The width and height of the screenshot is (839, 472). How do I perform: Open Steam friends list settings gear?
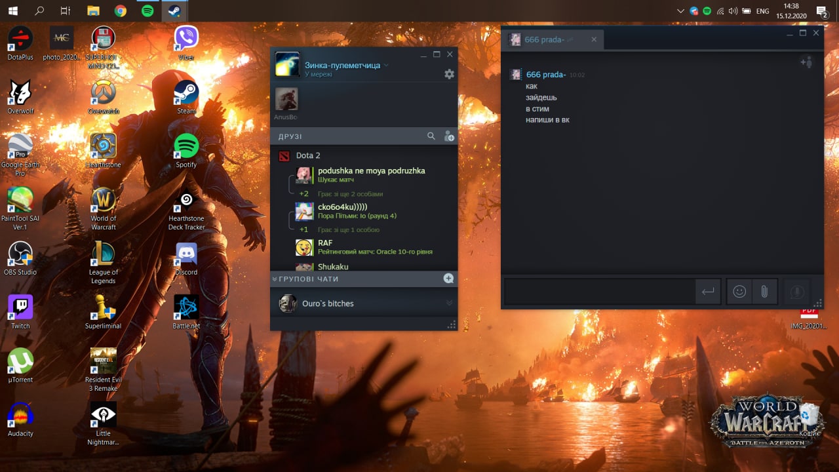coord(449,74)
